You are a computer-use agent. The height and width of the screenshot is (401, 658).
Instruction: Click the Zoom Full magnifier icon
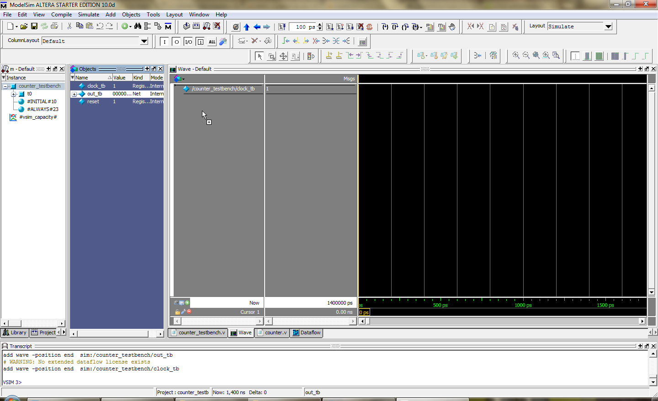pyautogui.click(x=536, y=55)
